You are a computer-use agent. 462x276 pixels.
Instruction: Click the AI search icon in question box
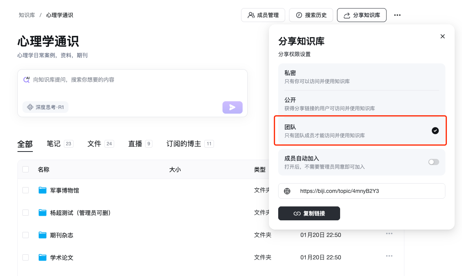(26, 80)
